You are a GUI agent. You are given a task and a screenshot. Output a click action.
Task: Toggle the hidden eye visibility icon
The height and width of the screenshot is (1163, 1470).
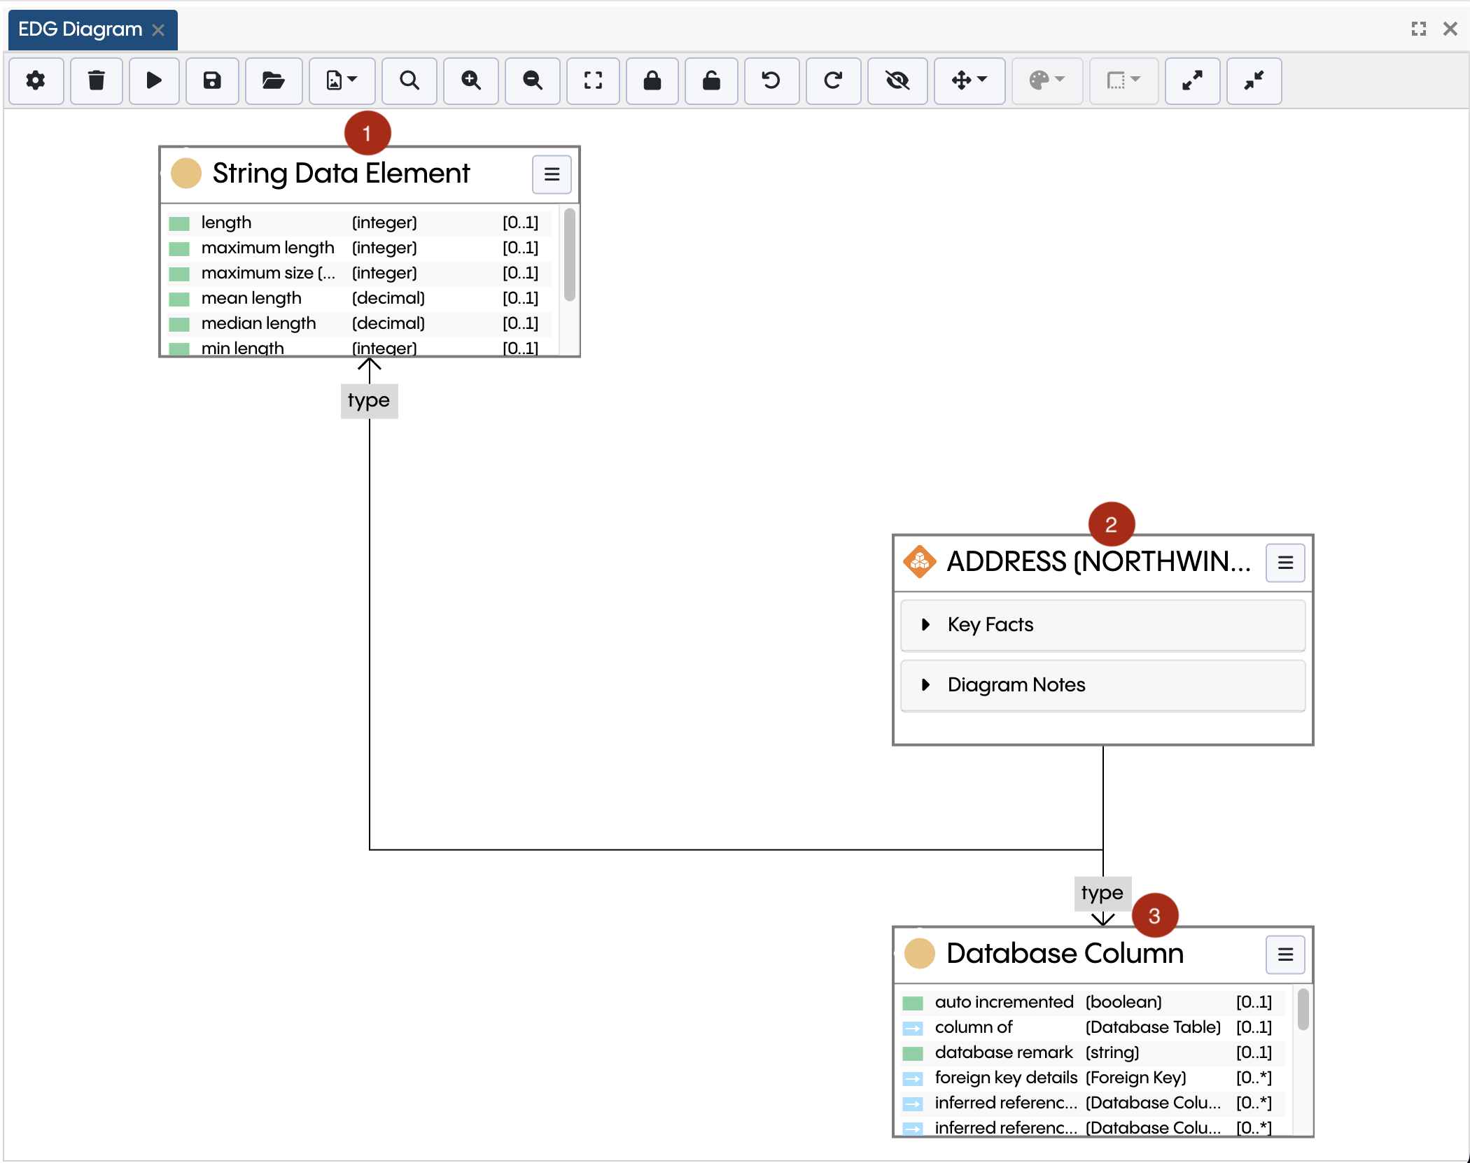pos(897,80)
